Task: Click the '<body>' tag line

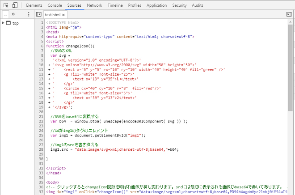Action: click(52, 182)
